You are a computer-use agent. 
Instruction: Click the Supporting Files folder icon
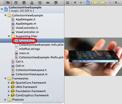[13, 36]
